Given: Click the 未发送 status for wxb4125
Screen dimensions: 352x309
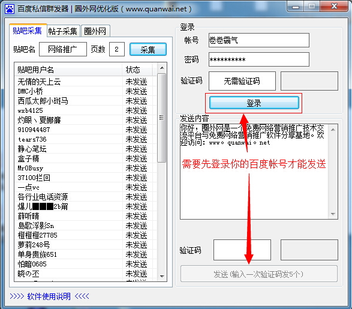Looking at the screenshot, I should pyautogui.click(x=136, y=110).
